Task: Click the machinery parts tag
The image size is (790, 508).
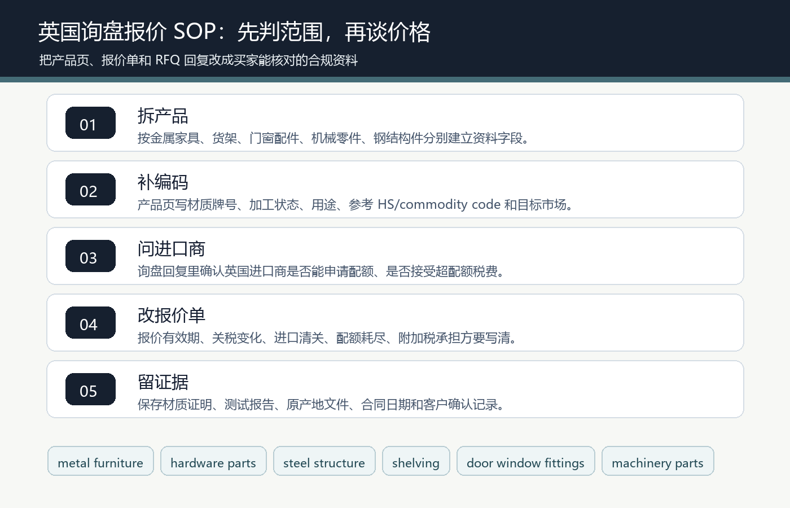Action: pos(658,461)
